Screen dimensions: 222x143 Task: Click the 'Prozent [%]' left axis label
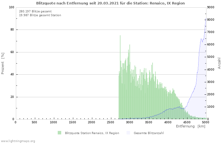pos(3,63)
